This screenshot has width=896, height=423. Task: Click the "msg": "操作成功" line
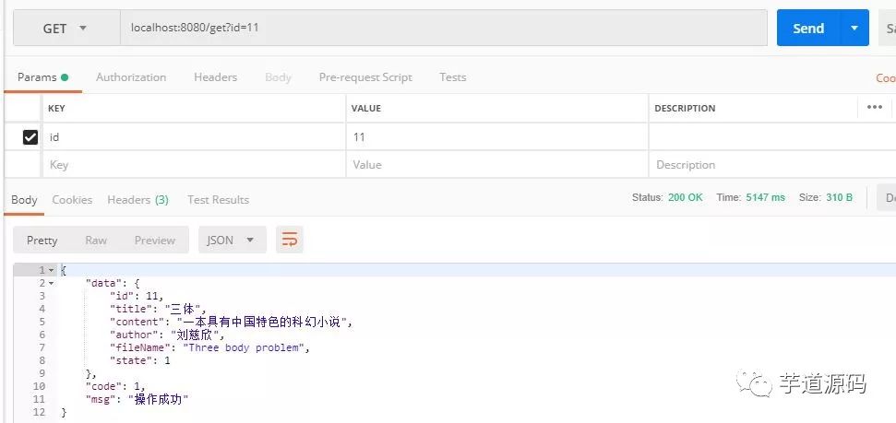pyautogui.click(x=137, y=400)
